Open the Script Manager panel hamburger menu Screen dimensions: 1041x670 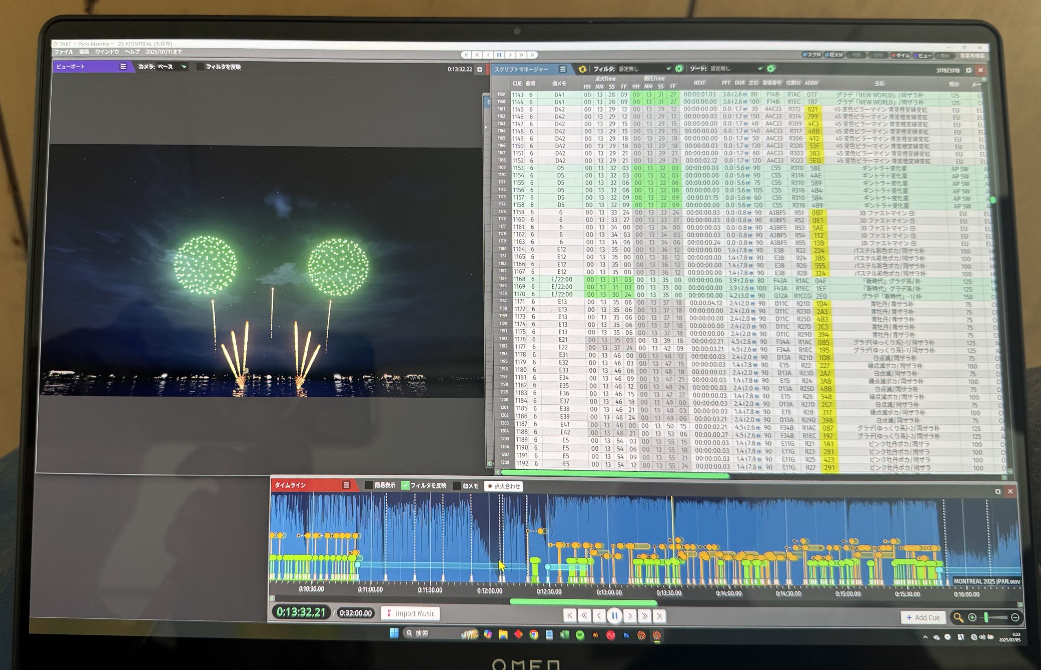[x=562, y=69]
